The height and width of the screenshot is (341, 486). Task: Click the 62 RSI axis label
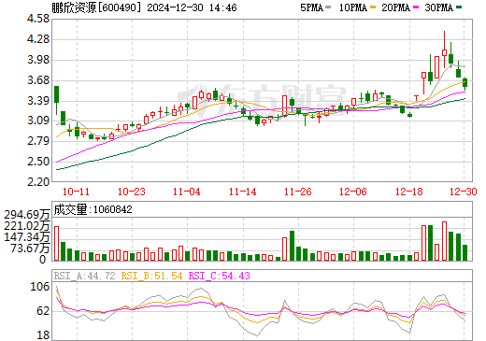[x=43, y=311]
